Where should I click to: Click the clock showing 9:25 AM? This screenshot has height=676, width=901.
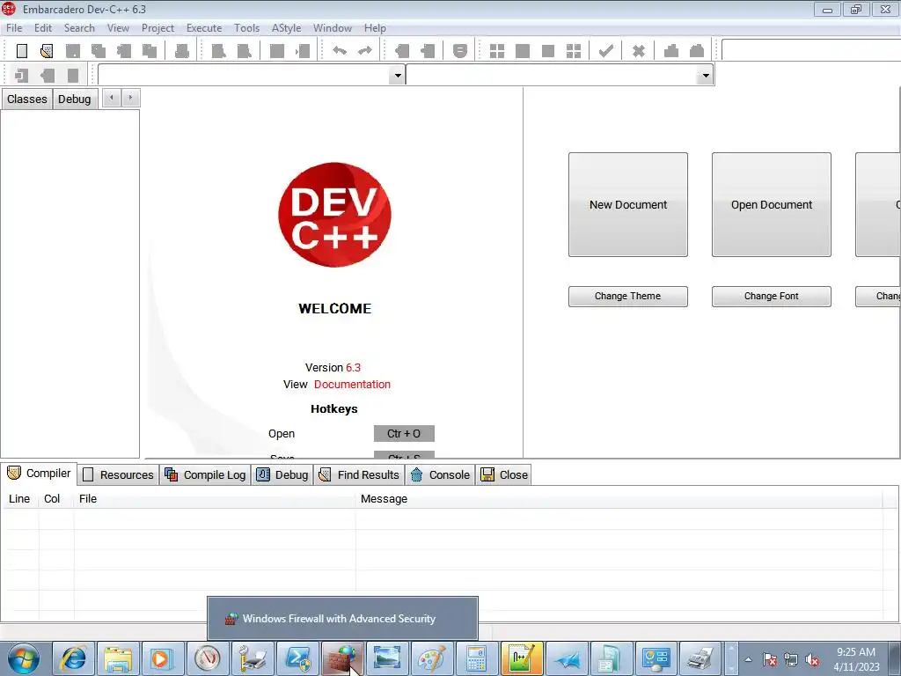pyautogui.click(x=855, y=652)
